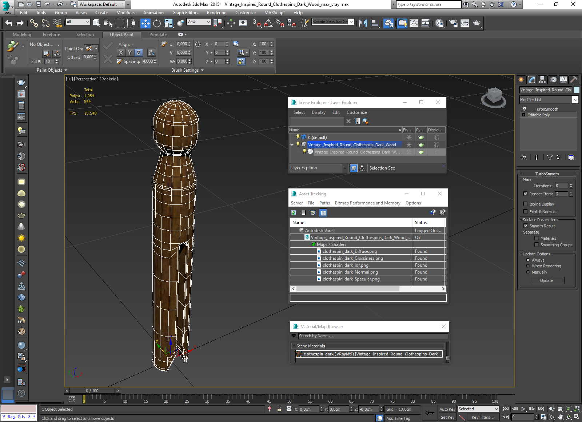Click the Play Animation button

(523, 409)
